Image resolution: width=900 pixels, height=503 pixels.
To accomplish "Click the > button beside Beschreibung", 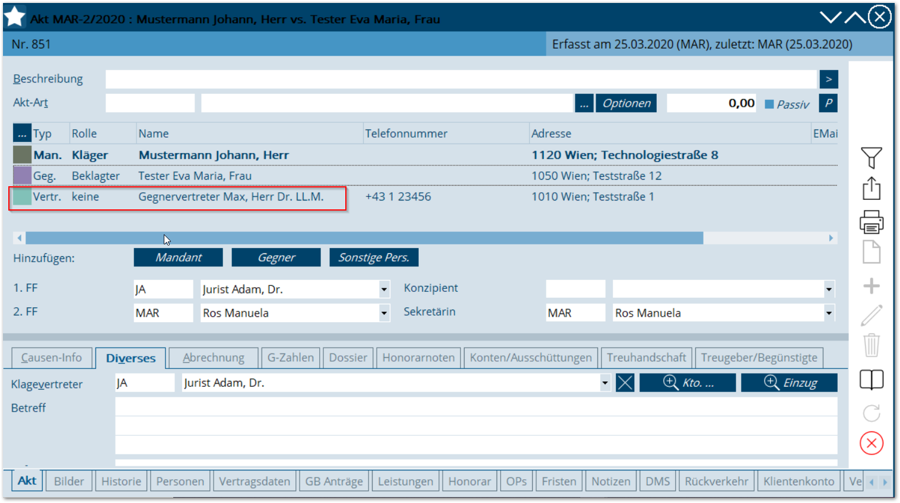I will (x=829, y=79).
